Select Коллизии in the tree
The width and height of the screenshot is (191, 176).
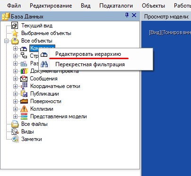pos(42,109)
